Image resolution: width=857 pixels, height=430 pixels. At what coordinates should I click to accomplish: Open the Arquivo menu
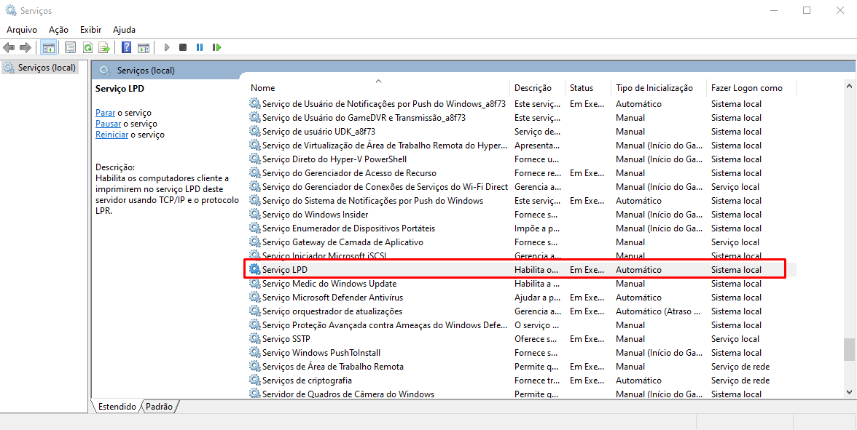[22, 30]
